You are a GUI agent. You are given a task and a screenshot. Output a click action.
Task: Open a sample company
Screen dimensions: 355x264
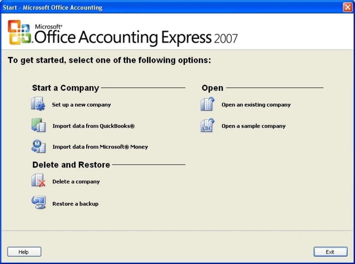pos(253,126)
